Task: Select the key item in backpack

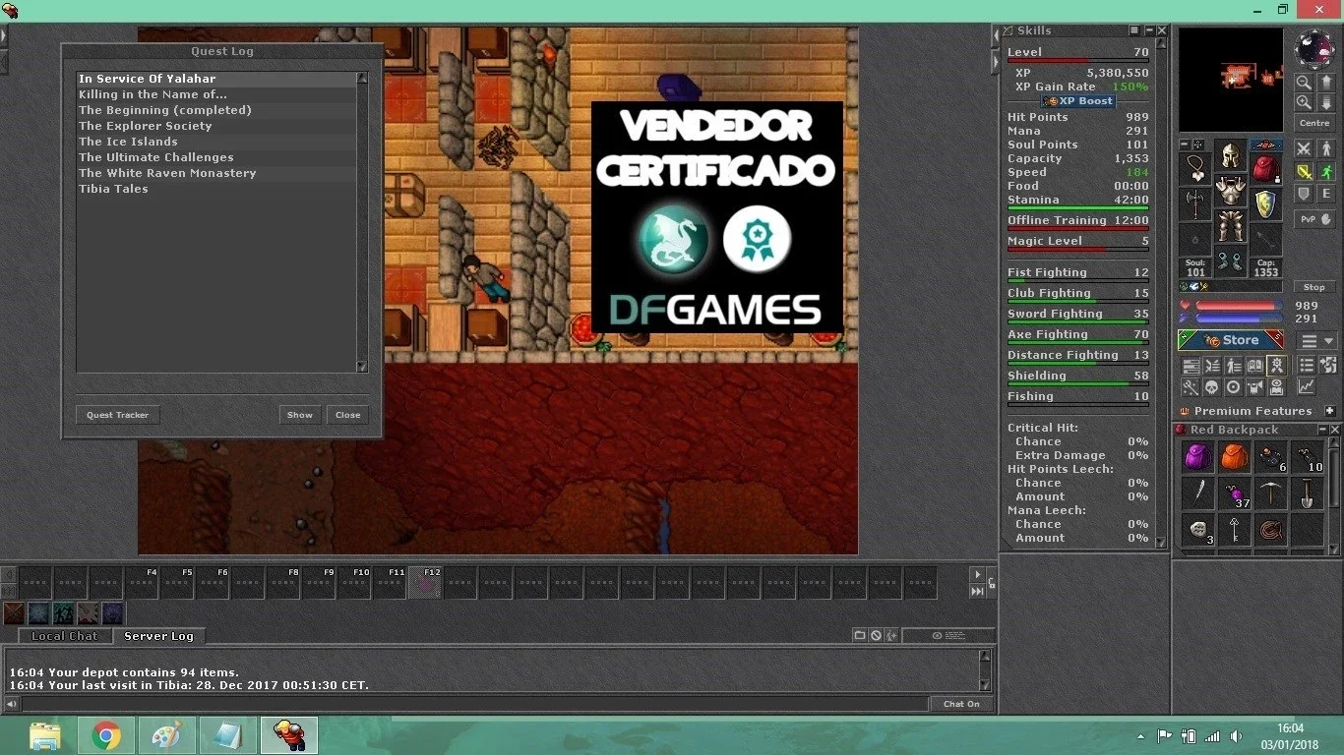Action: (1234, 530)
